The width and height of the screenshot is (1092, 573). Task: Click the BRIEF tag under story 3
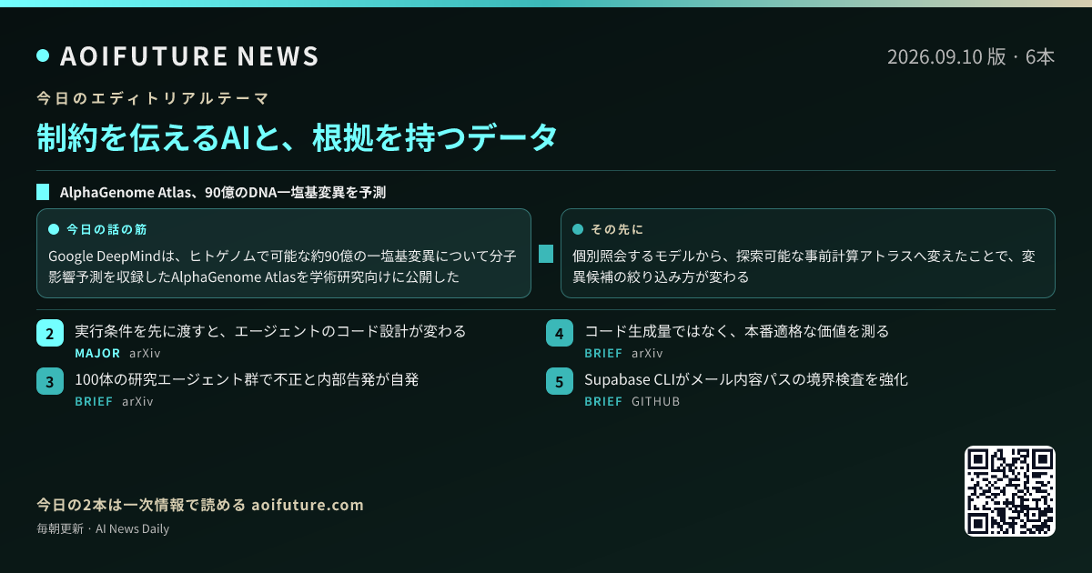(94, 401)
